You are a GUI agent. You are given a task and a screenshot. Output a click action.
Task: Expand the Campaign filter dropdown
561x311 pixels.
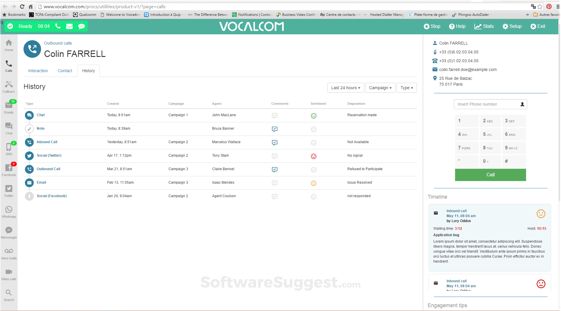click(380, 88)
